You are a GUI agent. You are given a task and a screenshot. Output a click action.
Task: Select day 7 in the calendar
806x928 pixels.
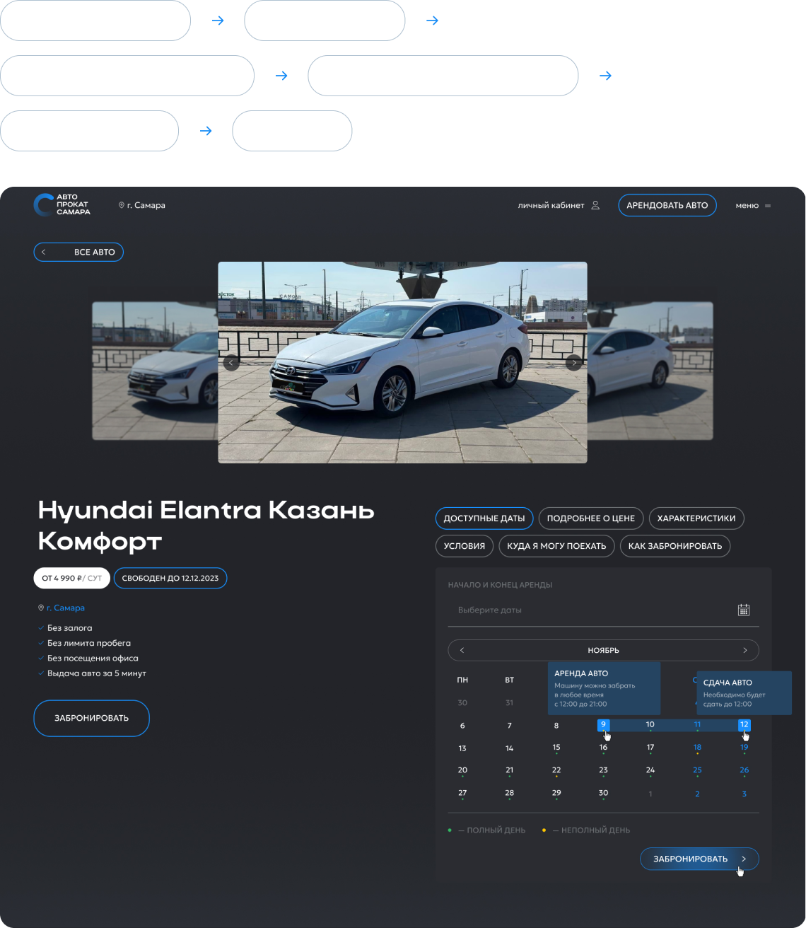(509, 726)
